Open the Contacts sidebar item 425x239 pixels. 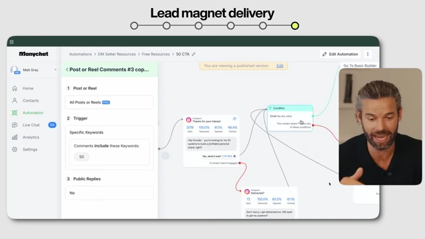coord(31,100)
